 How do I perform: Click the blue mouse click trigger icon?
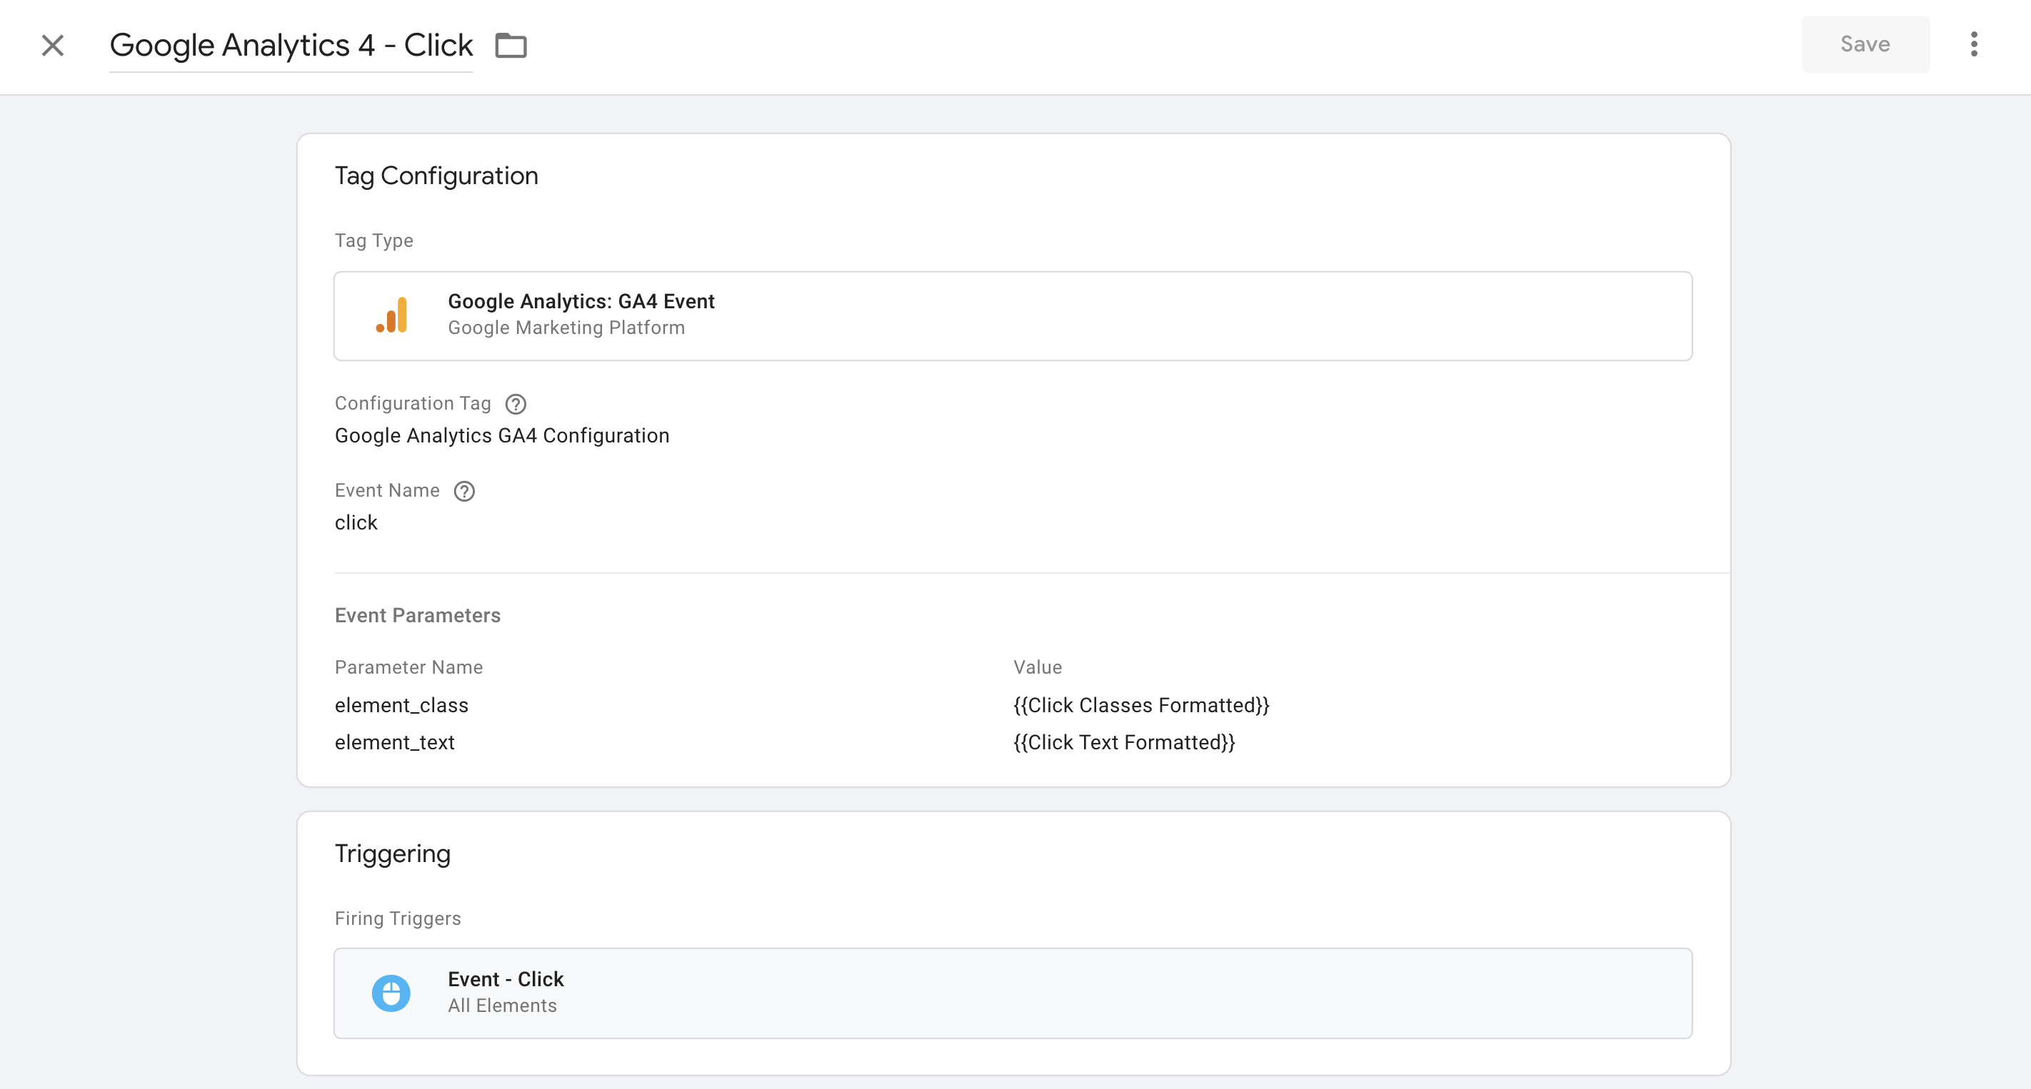coord(391,993)
